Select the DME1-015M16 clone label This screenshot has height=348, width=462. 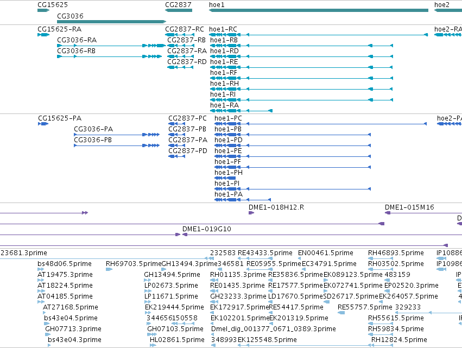point(409,207)
